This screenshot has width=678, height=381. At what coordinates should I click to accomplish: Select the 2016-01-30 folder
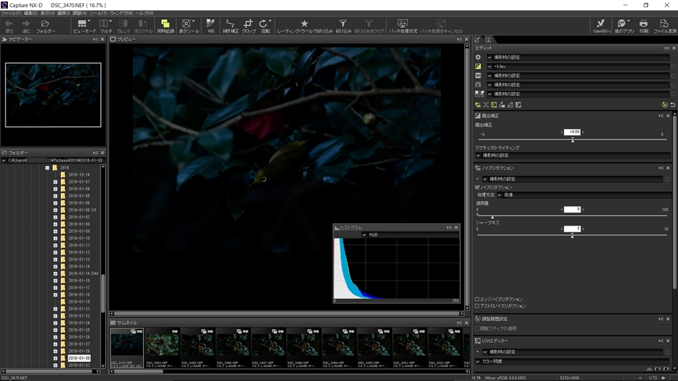point(79,358)
